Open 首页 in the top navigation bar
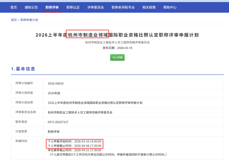This screenshot has width=229, height=160. tap(13, 7)
